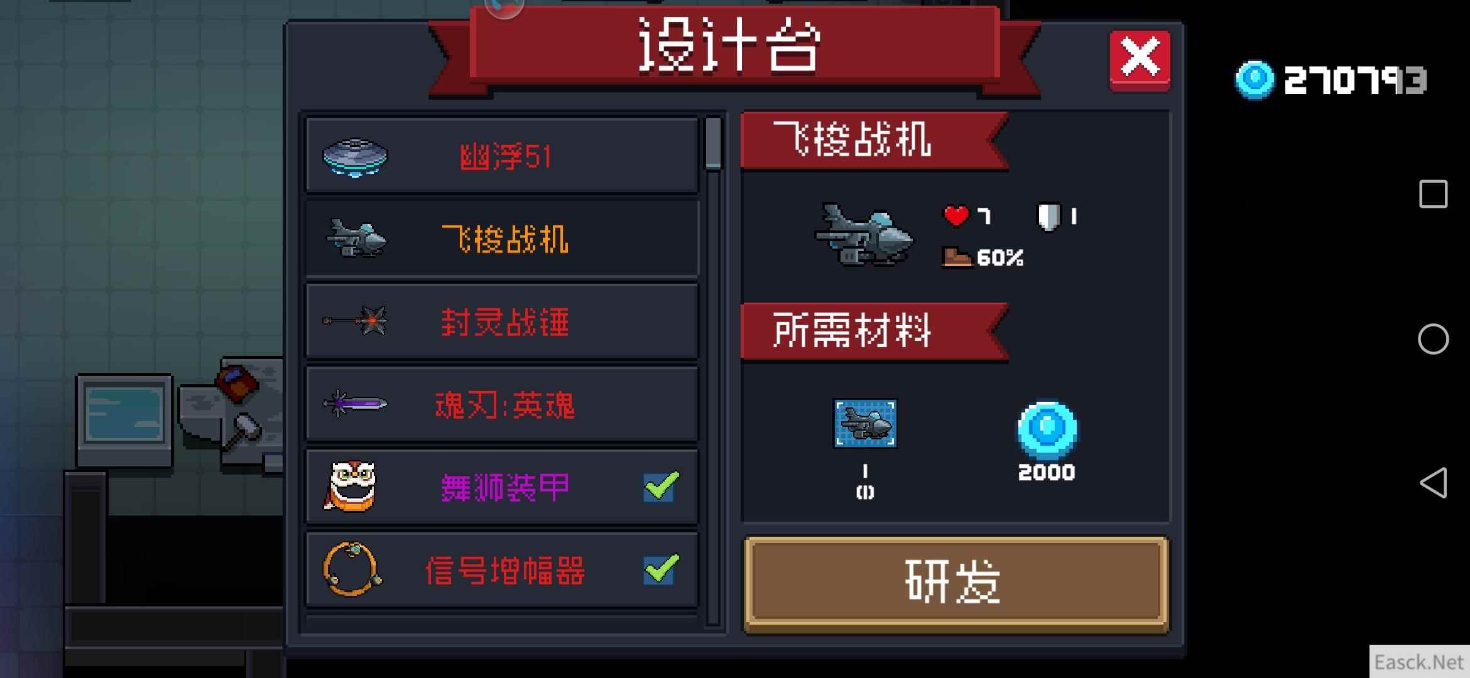
Task: Select the 幽浮51 UFO saucer icon
Action: (x=355, y=157)
